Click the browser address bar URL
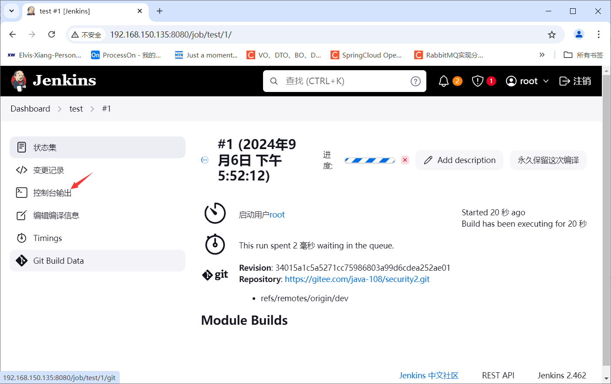 pos(171,34)
